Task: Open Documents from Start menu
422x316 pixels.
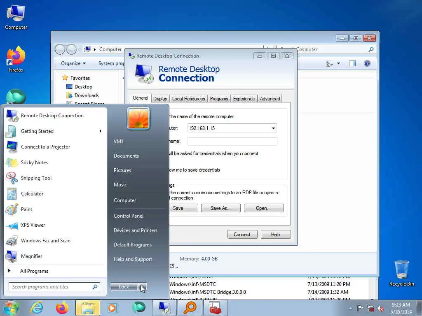Action: tap(126, 156)
